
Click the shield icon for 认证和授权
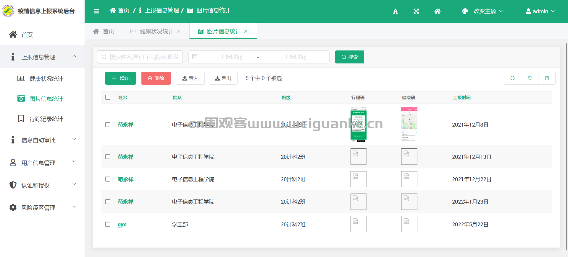coord(13,185)
